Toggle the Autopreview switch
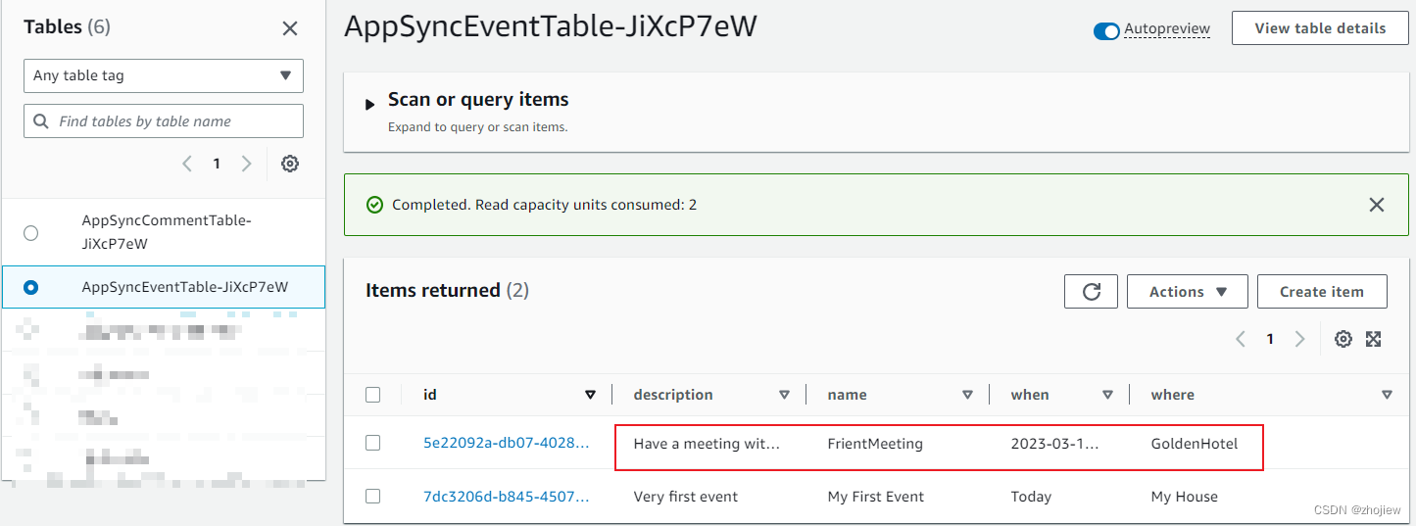The image size is (1416, 526). point(1106,30)
